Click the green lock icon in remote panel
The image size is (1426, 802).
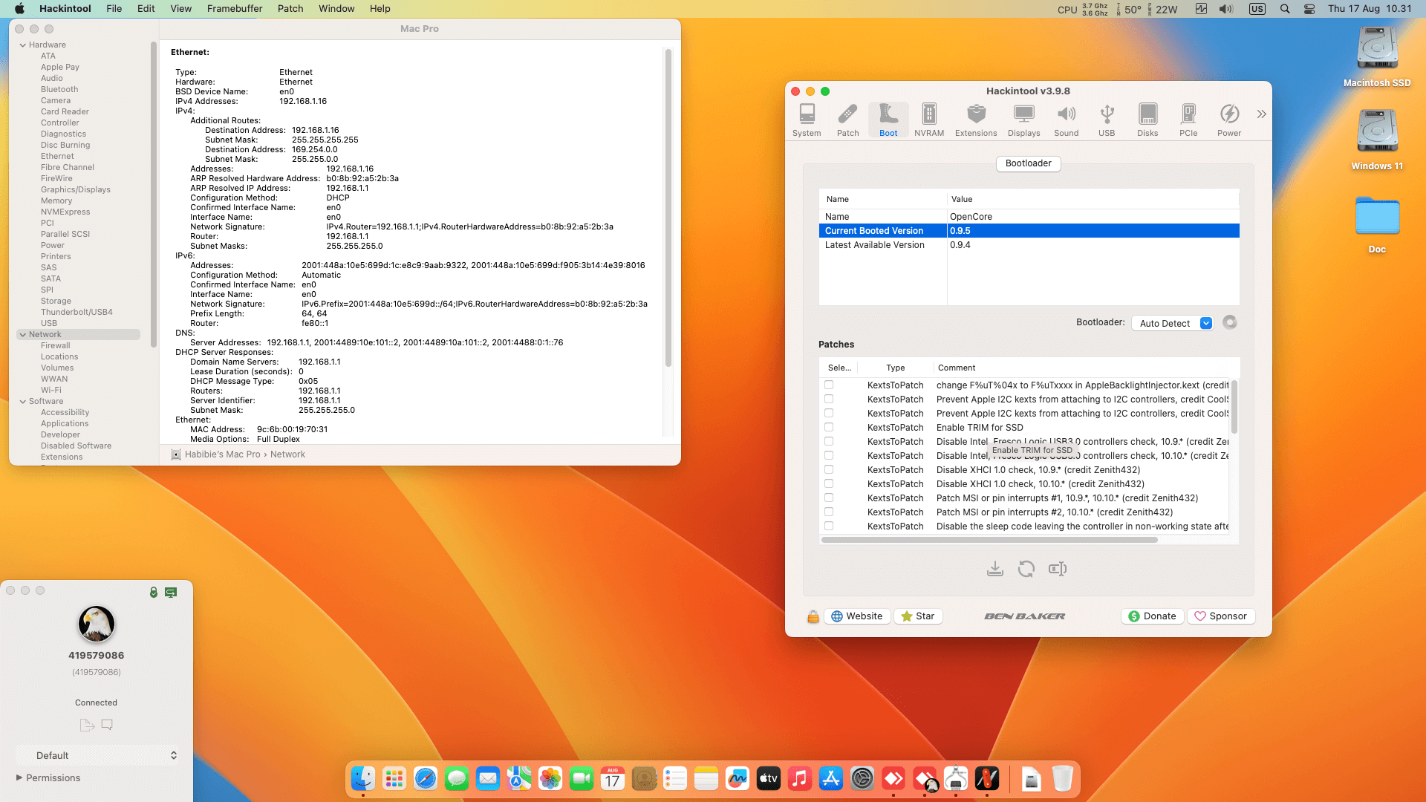coord(154,592)
